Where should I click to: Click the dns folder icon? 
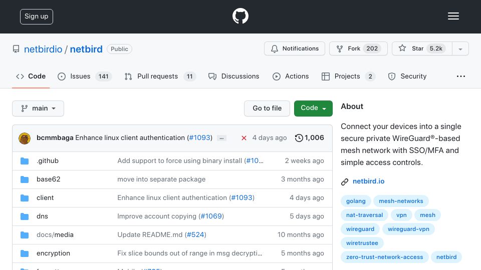click(x=25, y=216)
